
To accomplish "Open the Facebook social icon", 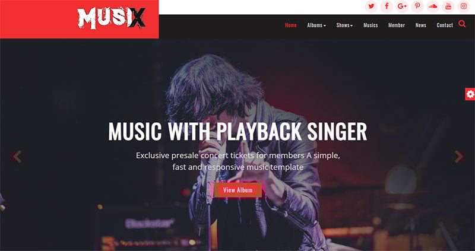I will coord(387,6).
